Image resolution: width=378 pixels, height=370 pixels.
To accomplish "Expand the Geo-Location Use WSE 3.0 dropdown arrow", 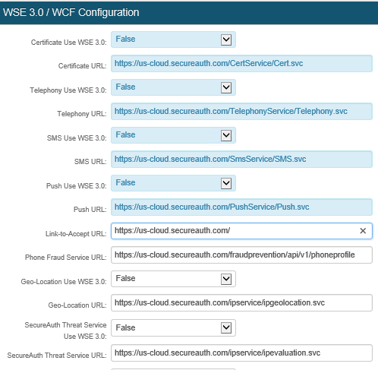I will [x=226, y=279].
